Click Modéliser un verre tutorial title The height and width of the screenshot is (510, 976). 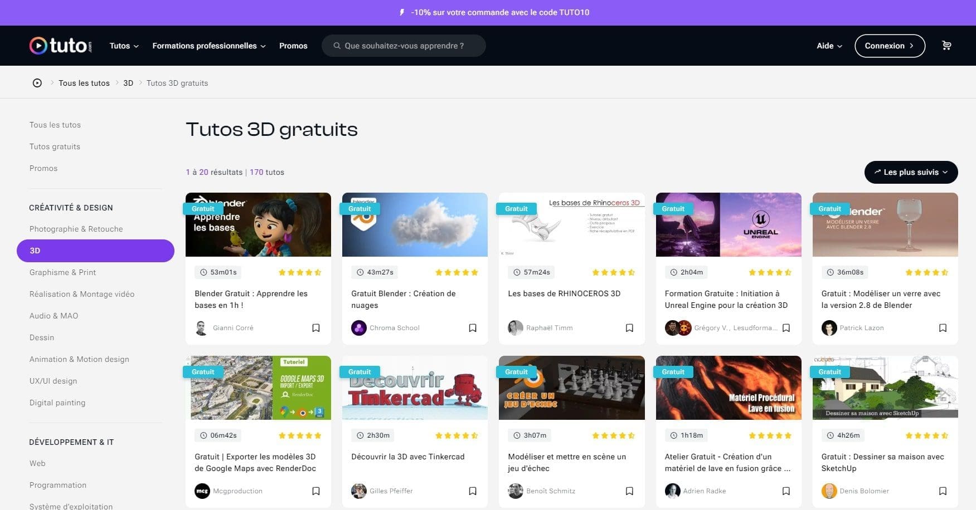(881, 300)
